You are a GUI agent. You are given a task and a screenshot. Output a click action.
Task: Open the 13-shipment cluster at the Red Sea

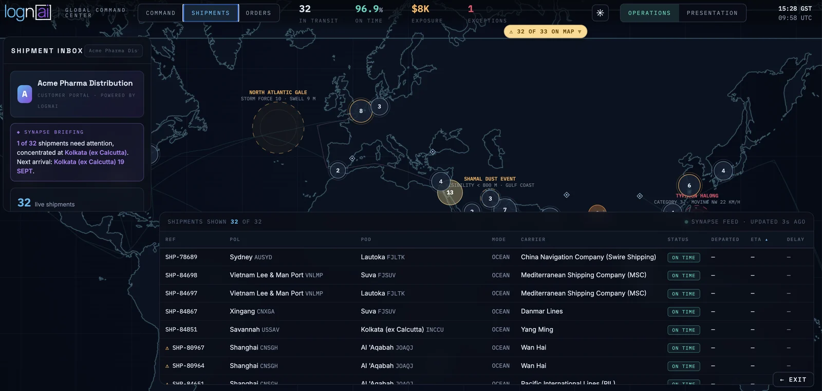(450, 192)
